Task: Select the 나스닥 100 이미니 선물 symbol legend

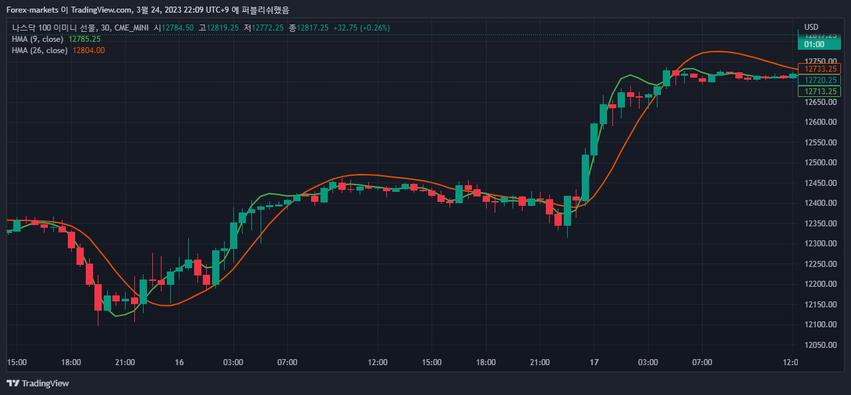Action: (x=80, y=28)
